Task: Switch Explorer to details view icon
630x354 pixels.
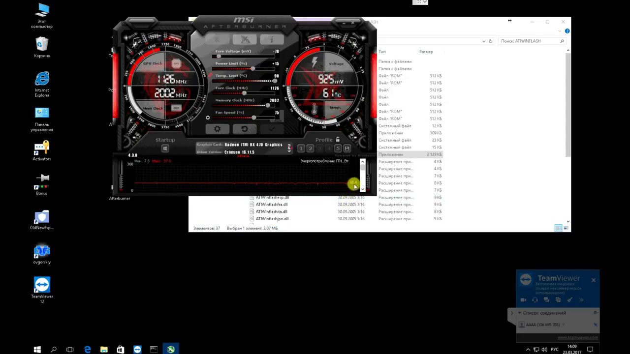Action: (558, 228)
